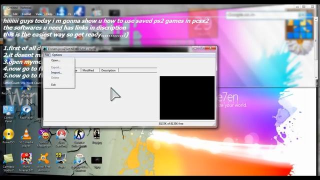Launch Mario Forever 5.01 shortcut
The width and height of the screenshot is (320, 180).
pyautogui.click(x=26, y=162)
